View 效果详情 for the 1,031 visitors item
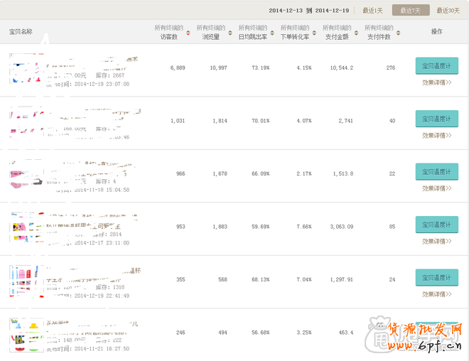This screenshot has width=469, height=361. point(436,135)
